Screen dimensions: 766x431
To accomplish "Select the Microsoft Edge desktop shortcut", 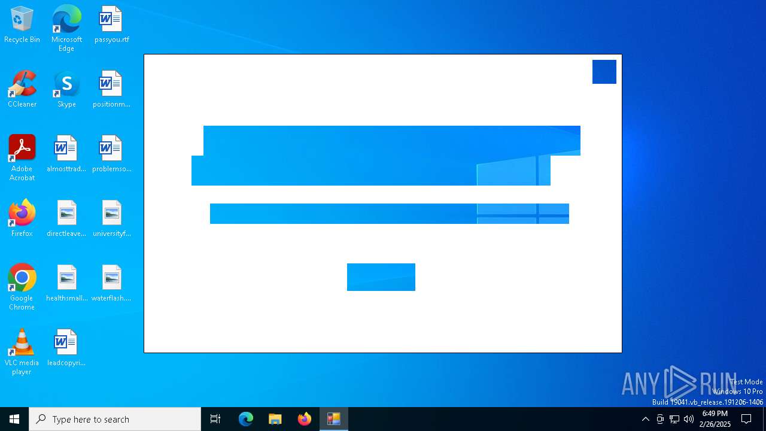I will 66,29.
